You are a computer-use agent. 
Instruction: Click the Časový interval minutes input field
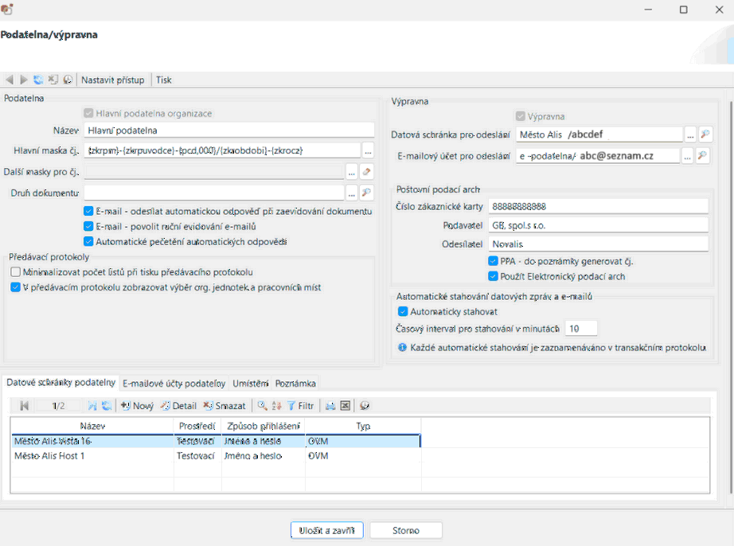pyautogui.click(x=581, y=329)
